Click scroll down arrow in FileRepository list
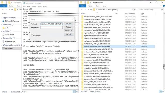This screenshot has width=165, height=93. (164, 89)
